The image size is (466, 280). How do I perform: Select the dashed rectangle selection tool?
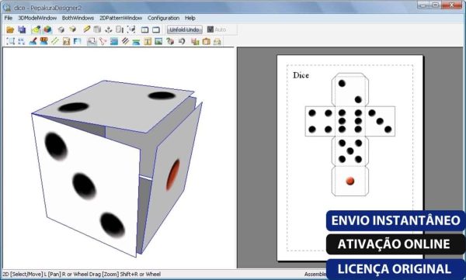pyautogui.click(x=10, y=42)
